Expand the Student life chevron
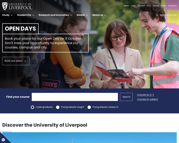Viewport: 179px width, 143px height. (33, 15)
